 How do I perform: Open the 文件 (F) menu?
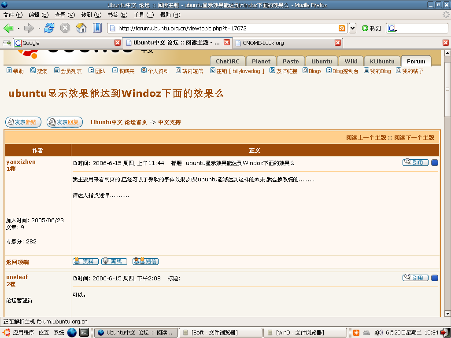click(x=13, y=15)
